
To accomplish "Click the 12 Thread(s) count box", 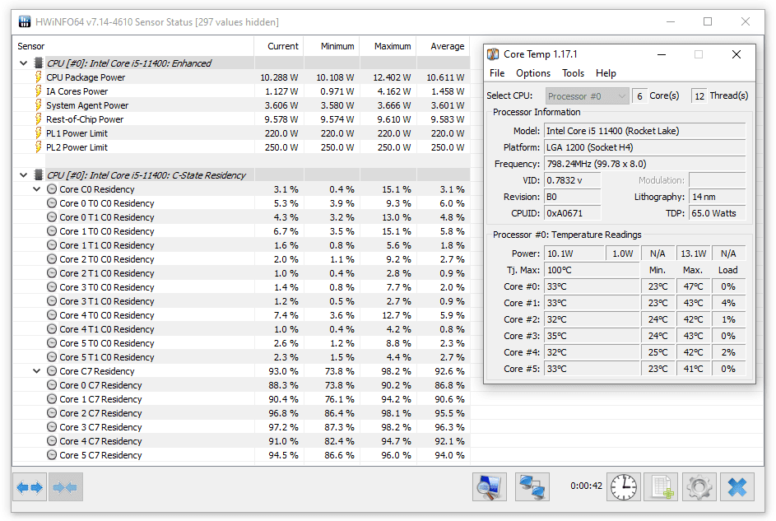I will coord(699,96).
